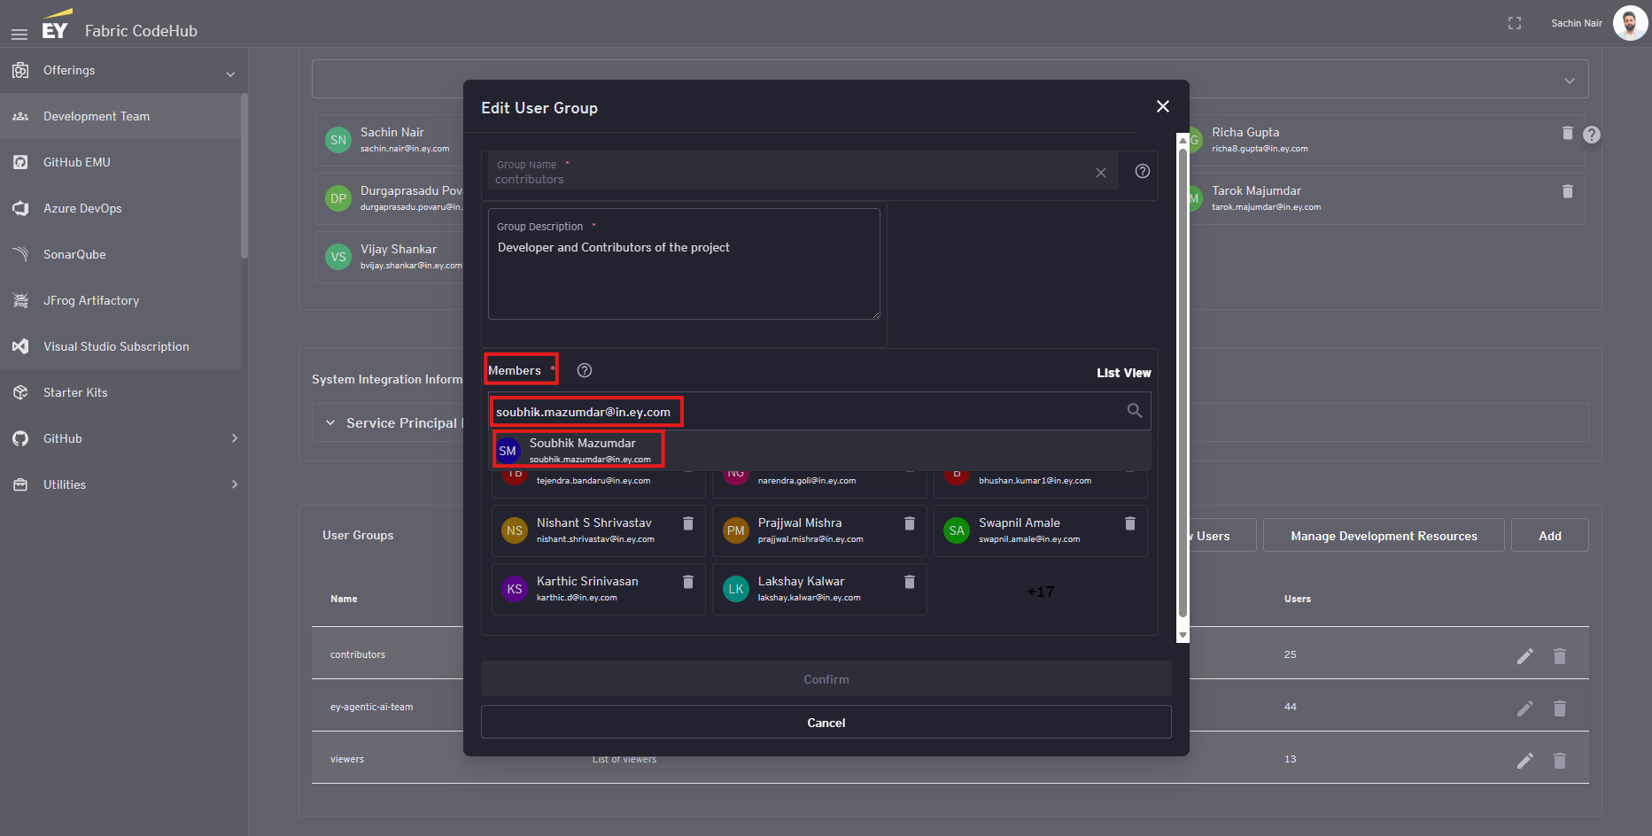
Task: Clear the Group Name field
Action: point(1100,173)
